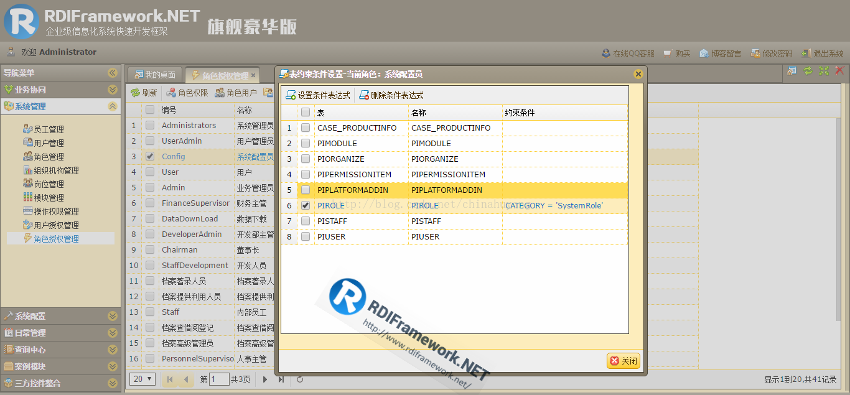This screenshot has width=850, height=395.
Task: Click the 角色用户 toolbar button
Action: [236, 93]
